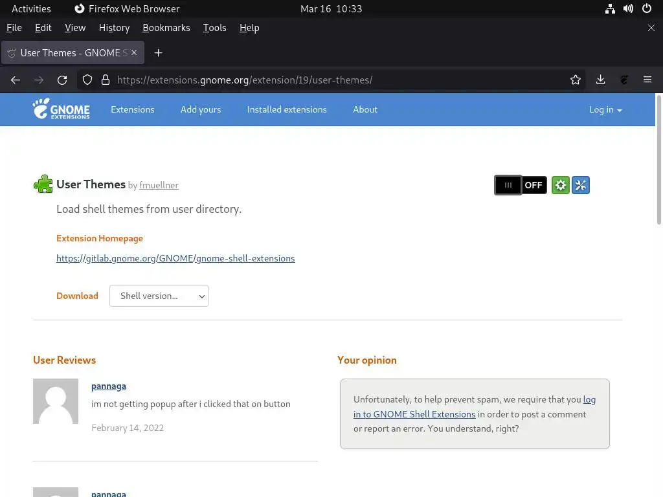Expand the Shell version dropdown
This screenshot has height=497, width=663.
point(159,296)
